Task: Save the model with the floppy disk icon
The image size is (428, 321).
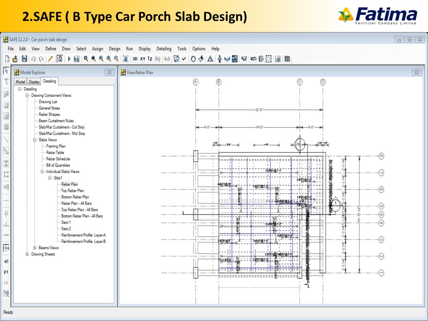Action: pos(24,59)
